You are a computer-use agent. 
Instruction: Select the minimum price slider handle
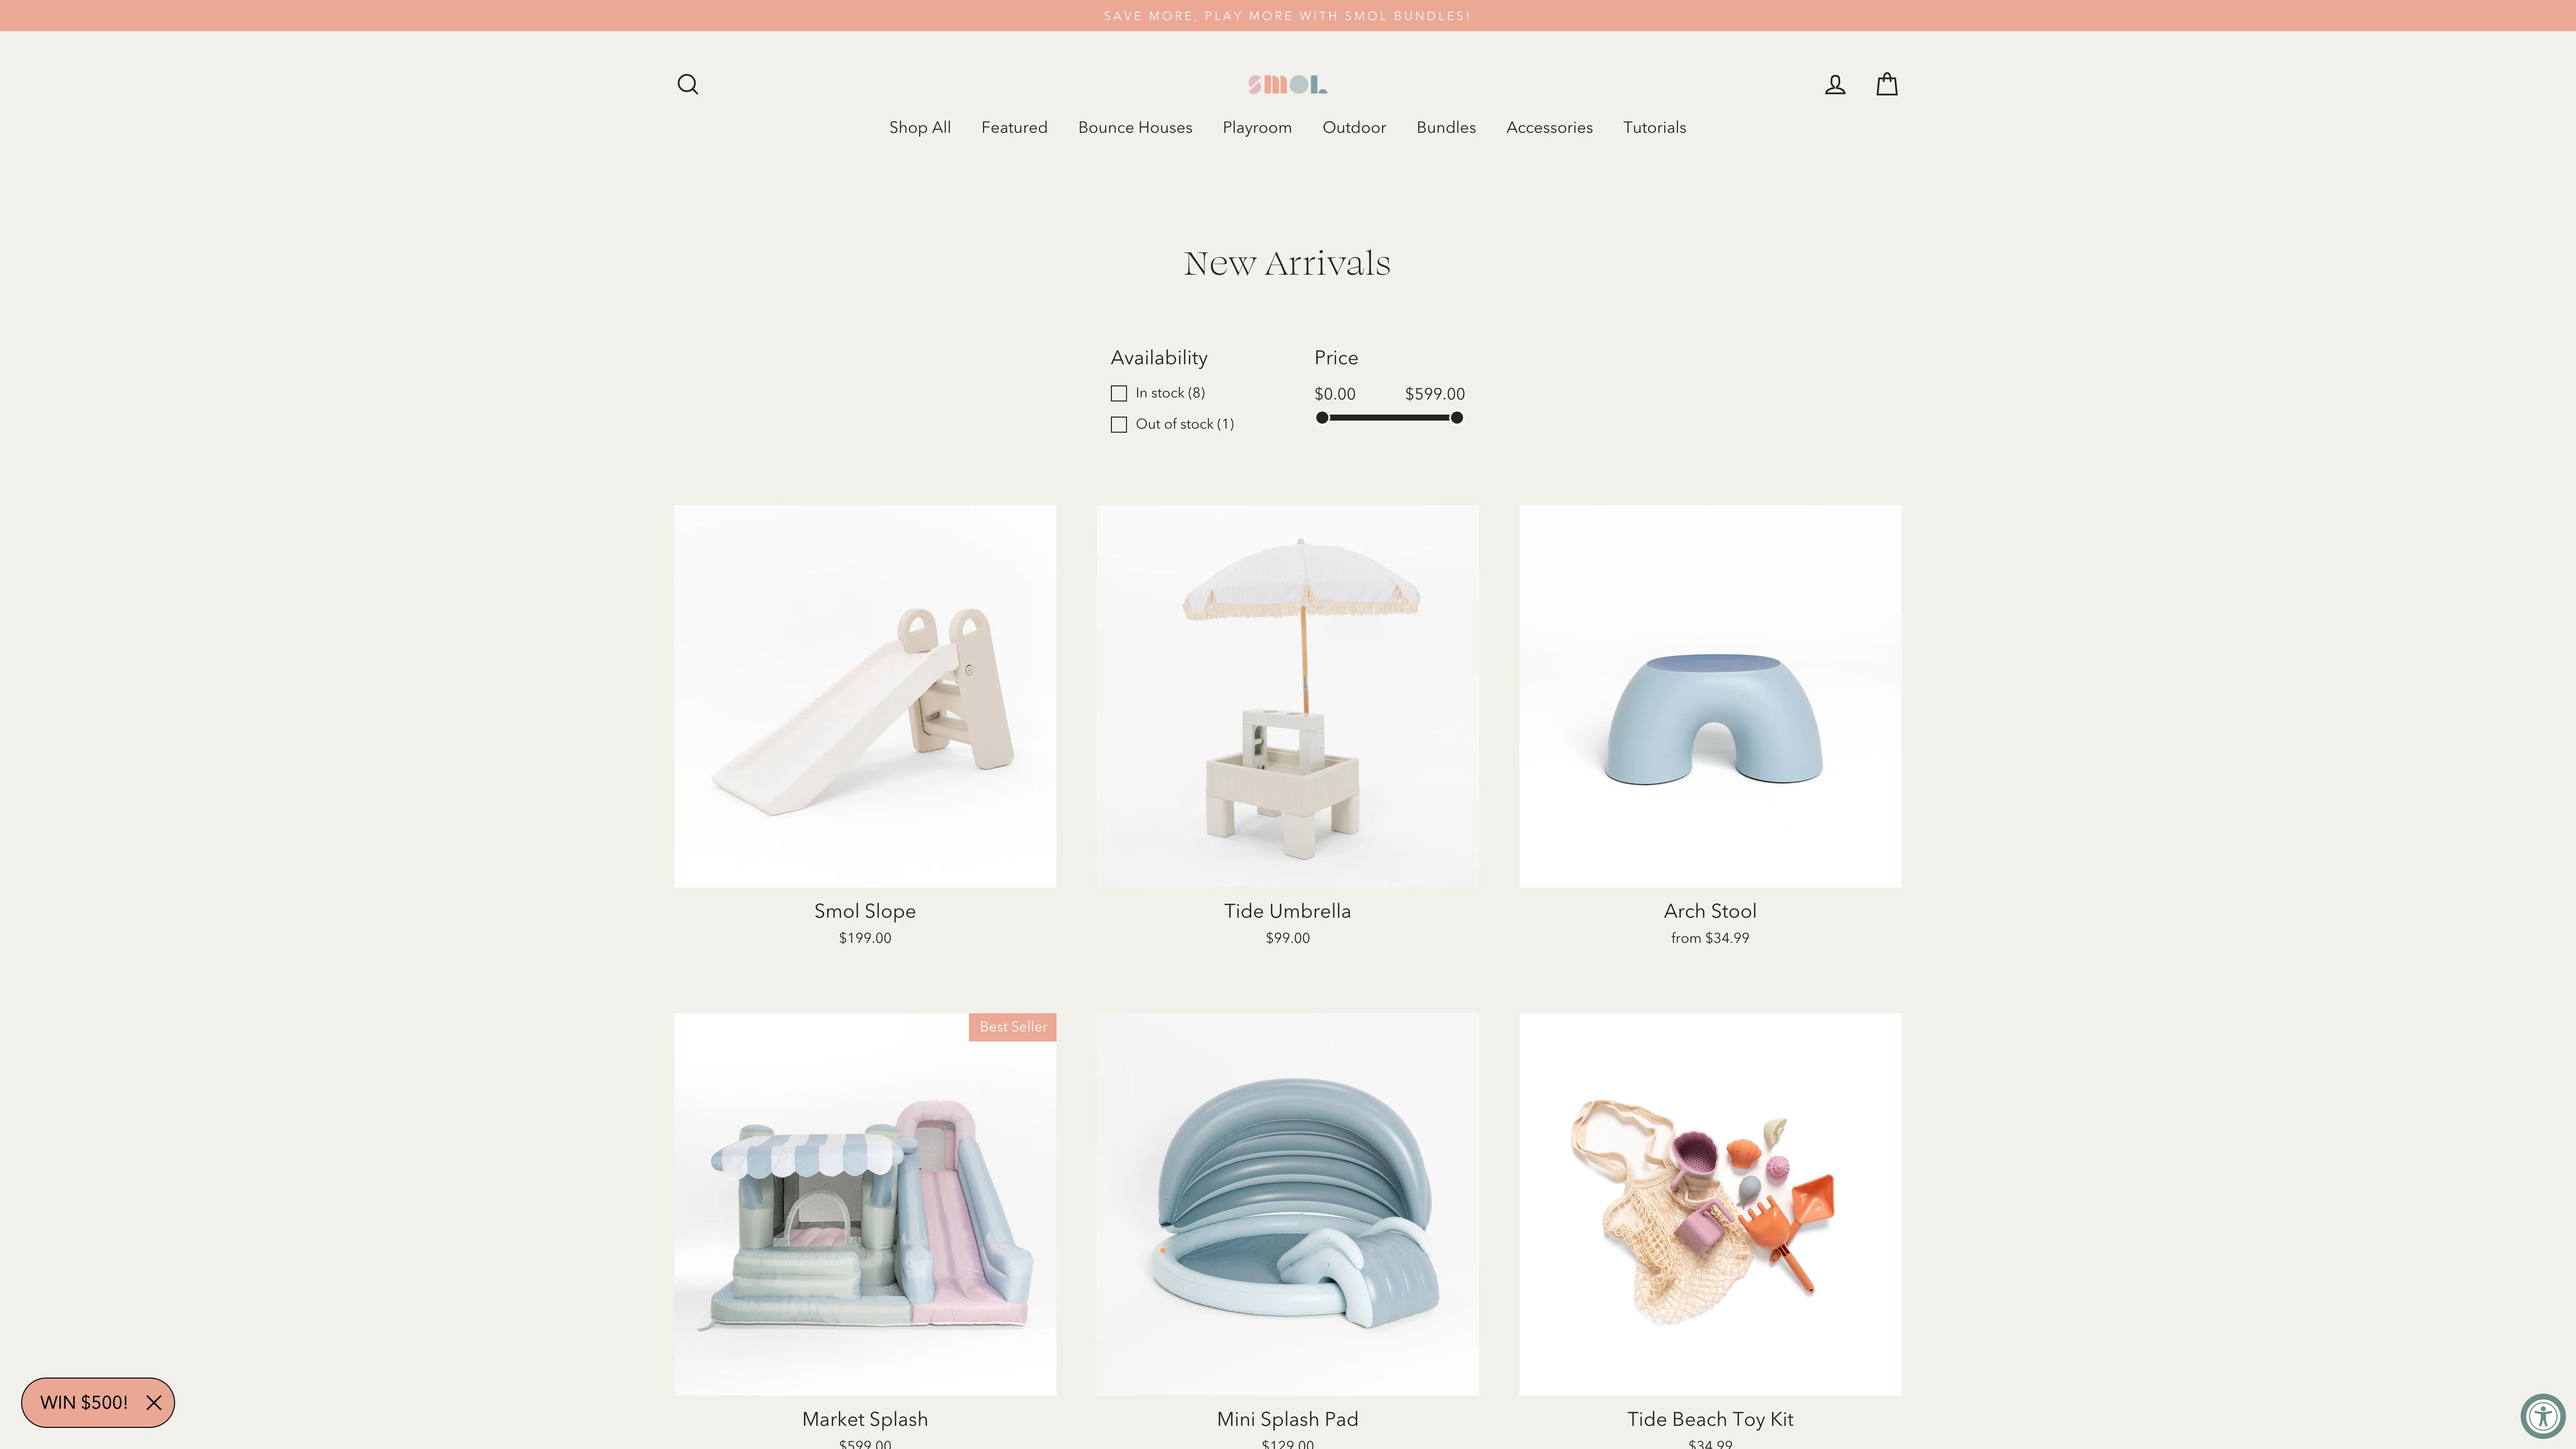pyautogui.click(x=1321, y=418)
